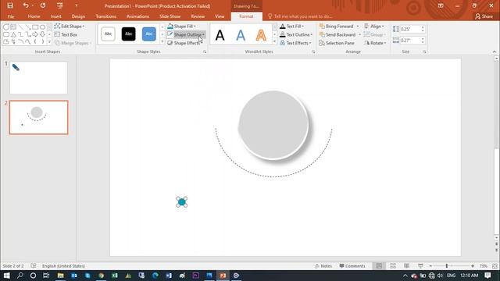Switch to the Transitions tab
500x281 pixels.
click(x=106, y=16)
